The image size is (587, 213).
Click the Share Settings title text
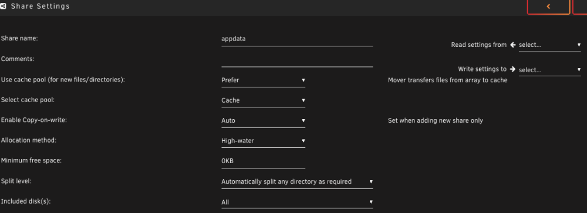[40, 6]
